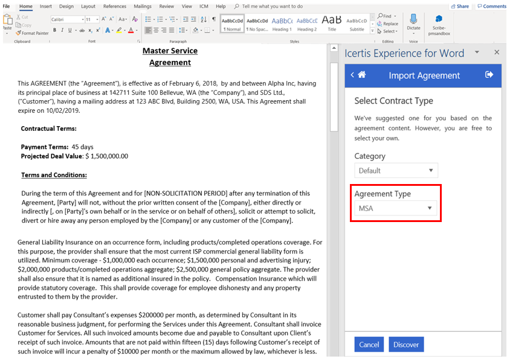Open the Category dropdown

click(396, 171)
